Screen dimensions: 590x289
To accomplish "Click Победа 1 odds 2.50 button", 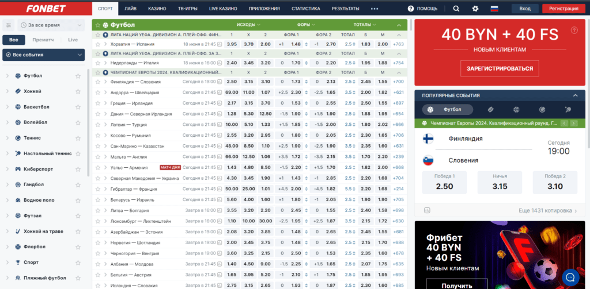I will point(444,182).
